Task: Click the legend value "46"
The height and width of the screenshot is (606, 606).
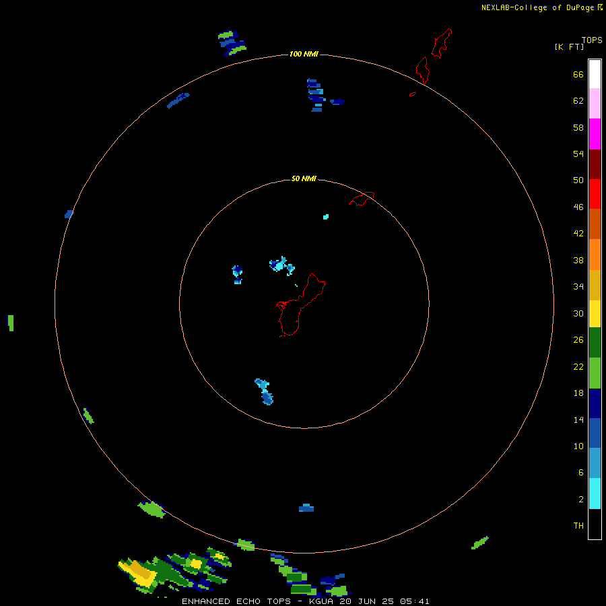Action: click(x=578, y=207)
